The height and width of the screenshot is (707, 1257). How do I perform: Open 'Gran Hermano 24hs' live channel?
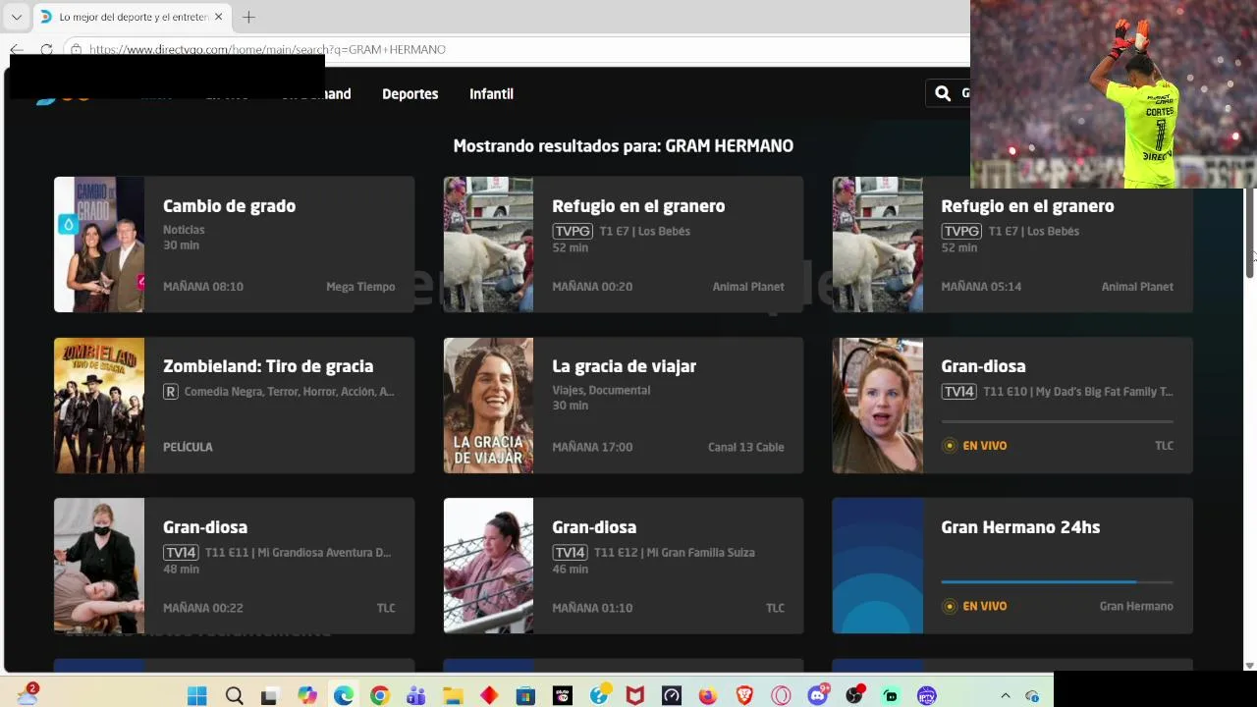[x=1012, y=566]
